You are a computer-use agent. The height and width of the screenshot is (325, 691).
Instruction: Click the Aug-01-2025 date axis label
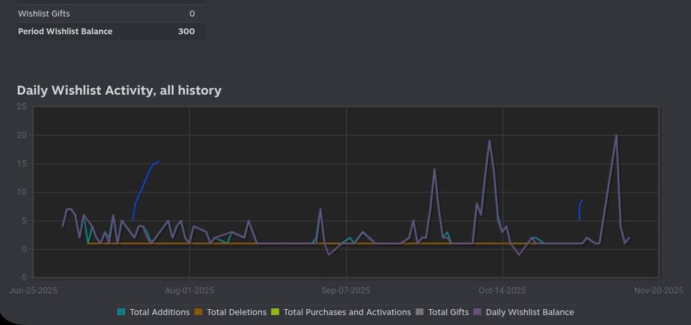[x=189, y=290]
